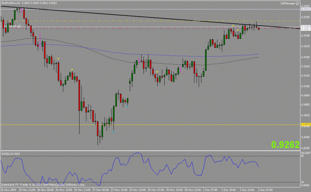Click the 27 Nov 13:00 time label

click(119, 190)
